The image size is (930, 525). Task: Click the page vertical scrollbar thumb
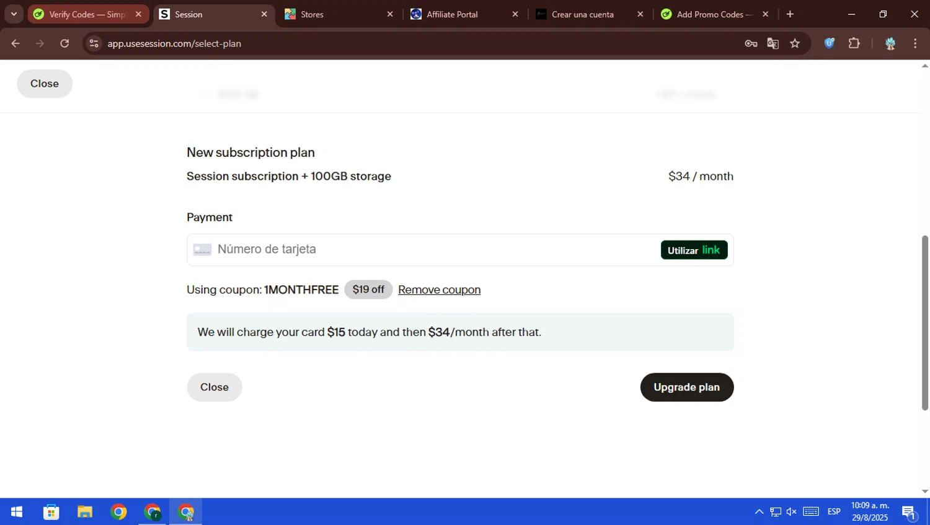pyautogui.click(x=925, y=322)
